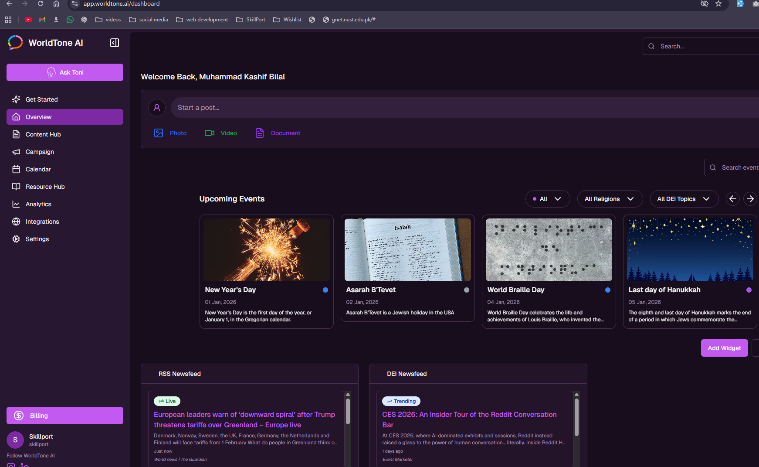
Task: Toggle the indicator on World Braille Day card
Action: pyautogui.click(x=608, y=290)
